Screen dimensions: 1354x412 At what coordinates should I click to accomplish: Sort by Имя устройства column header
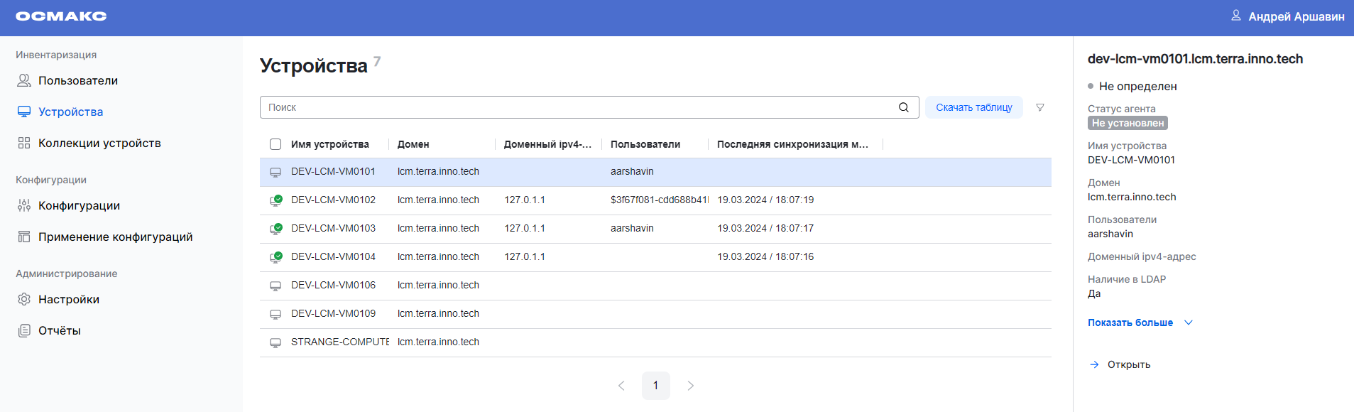pos(329,144)
